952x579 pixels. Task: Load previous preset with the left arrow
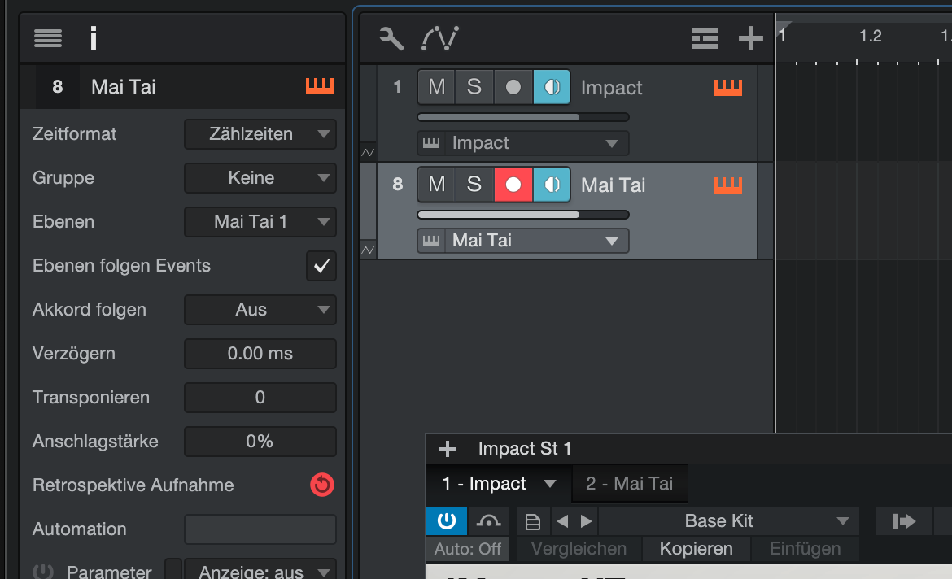click(x=563, y=521)
